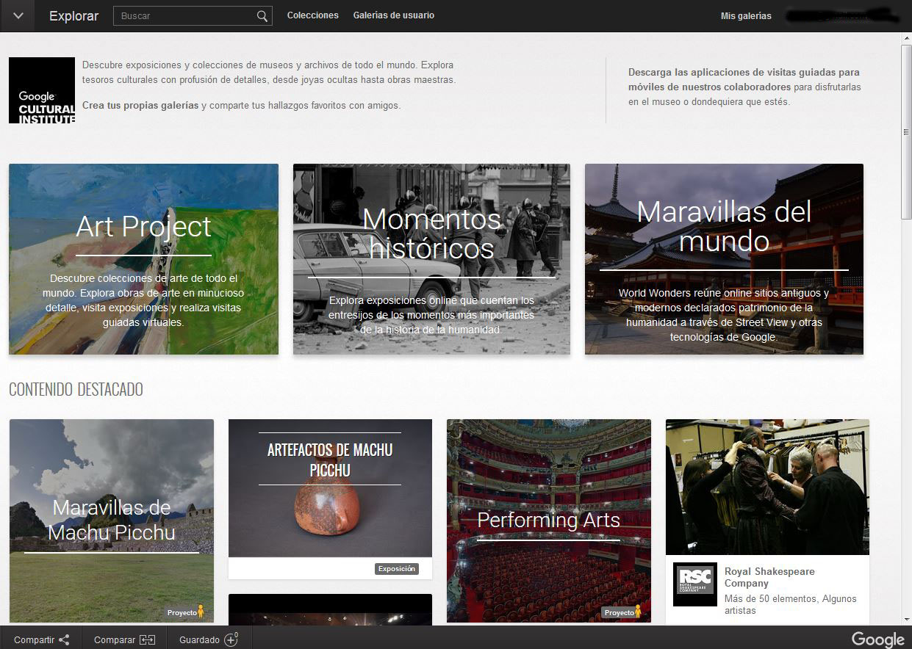912x649 pixels.
Task: Click the Explorar heading
Action: [73, 16]
